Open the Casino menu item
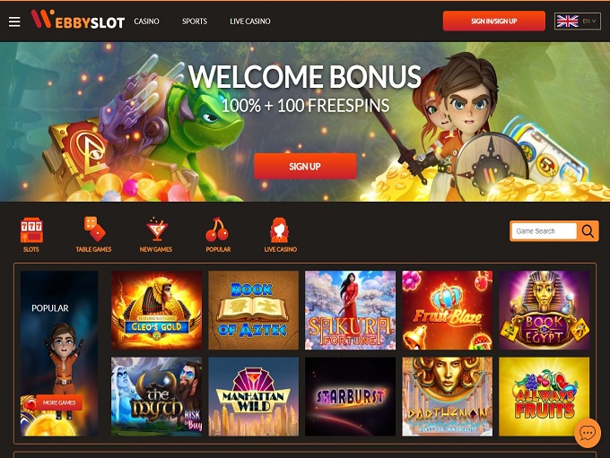610x458 pixels. pos(146,22)
